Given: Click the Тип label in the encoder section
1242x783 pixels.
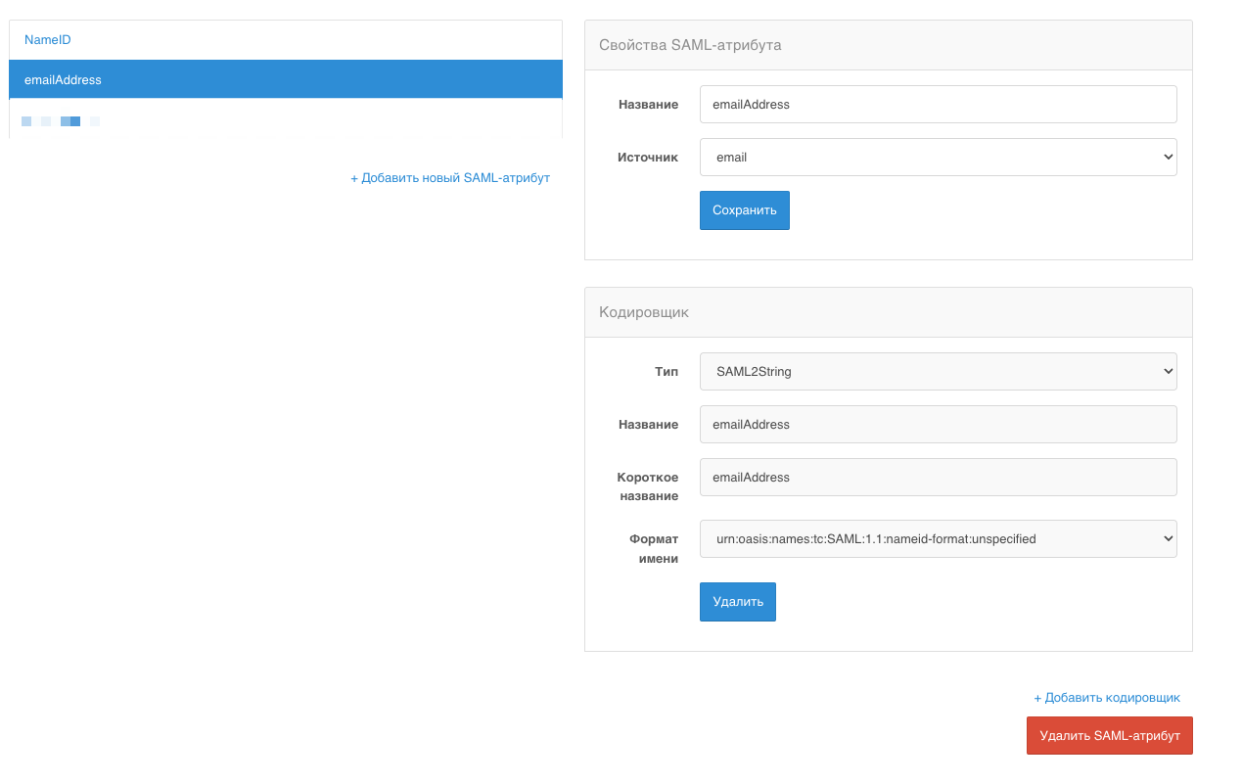Looking at the screenshot, I should (x=667, y=371).
